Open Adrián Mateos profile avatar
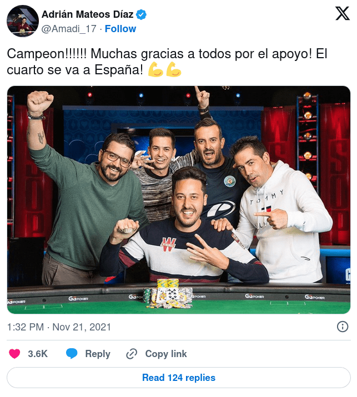 (23, 21)
